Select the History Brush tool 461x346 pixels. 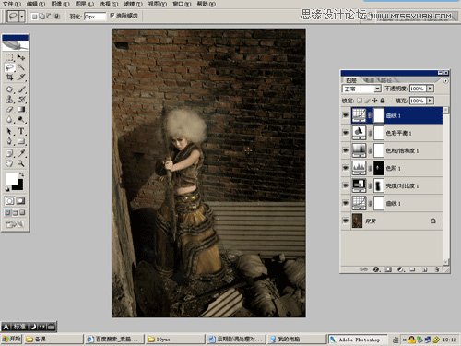21,100
